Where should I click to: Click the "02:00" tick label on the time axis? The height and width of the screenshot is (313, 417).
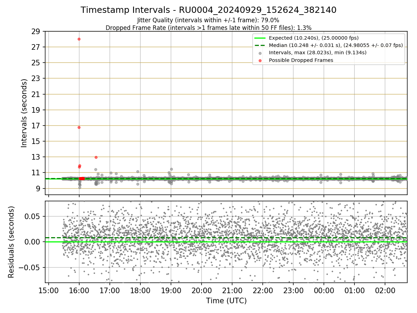click(x=385, y=290)
